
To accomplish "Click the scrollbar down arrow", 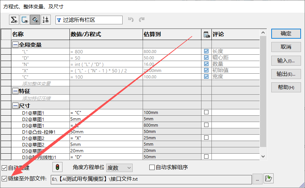I will pyautogui.click(x=263, y=156).
